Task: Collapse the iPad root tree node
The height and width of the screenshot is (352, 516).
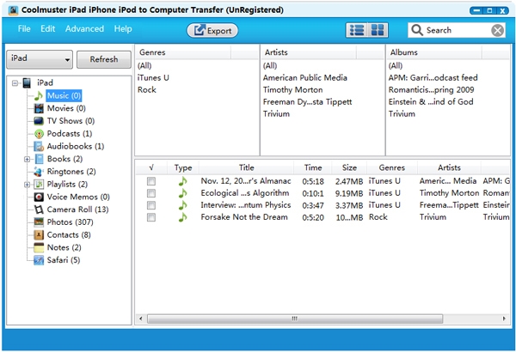Action: [x=15, y=83]
